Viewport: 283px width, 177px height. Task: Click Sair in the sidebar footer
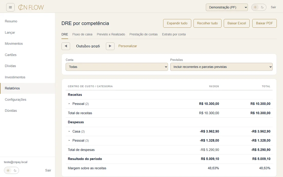point(48,170)
